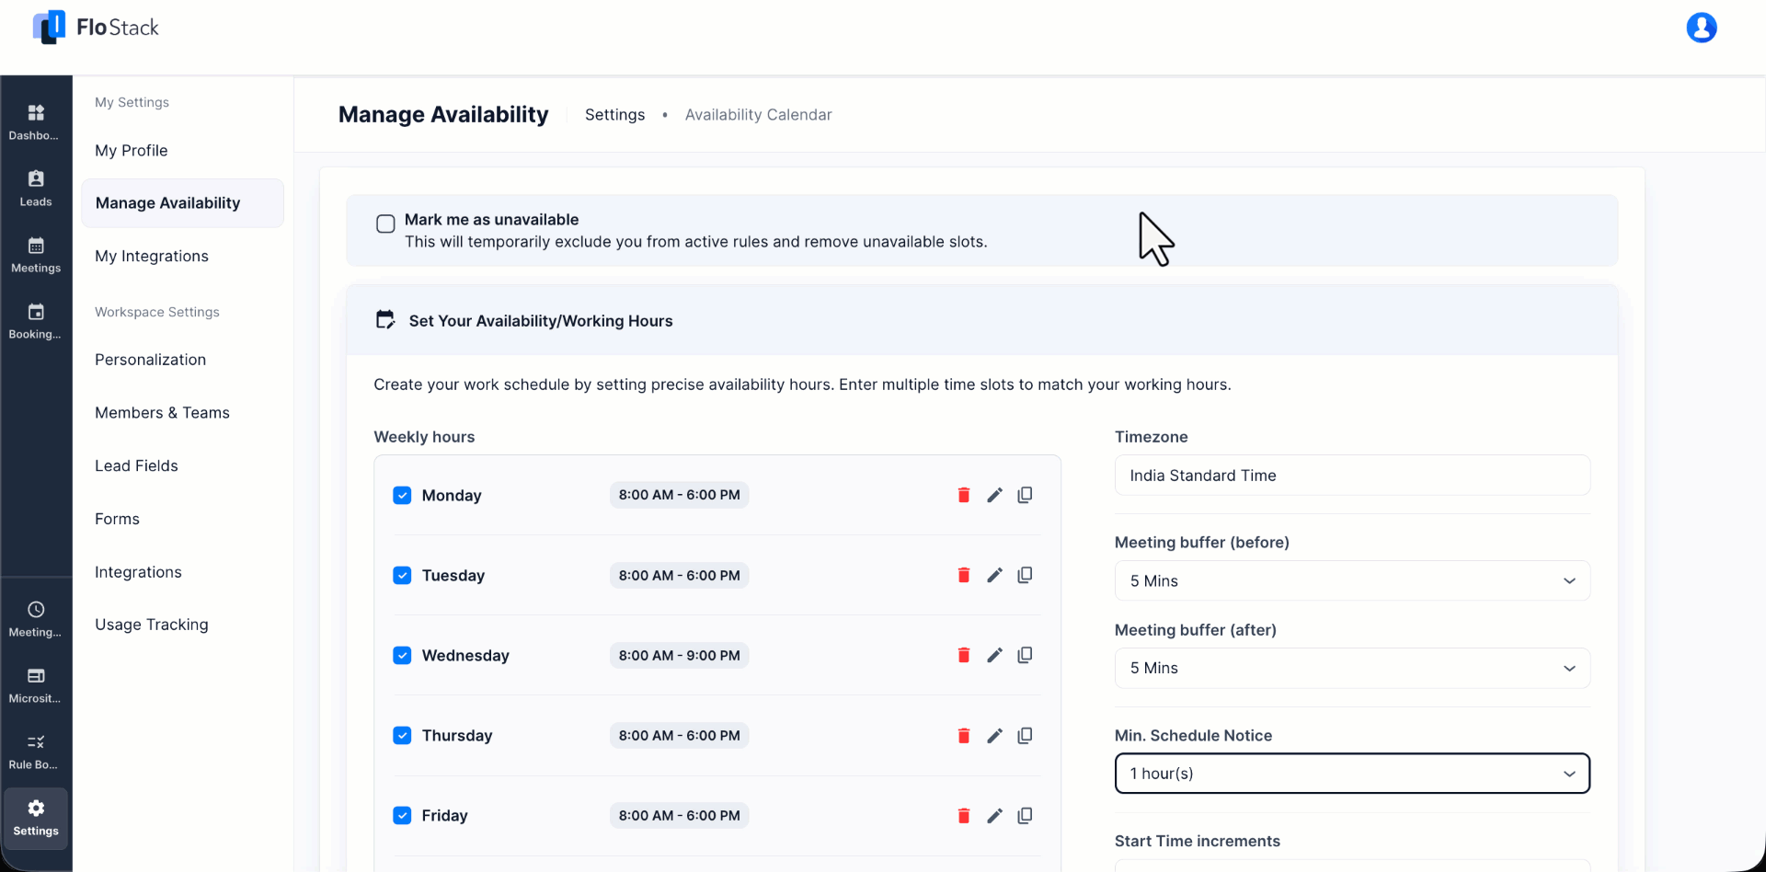Click the Settings gear in sidebar
This screenshot has height=872, width=1766.
pos(36,818)
